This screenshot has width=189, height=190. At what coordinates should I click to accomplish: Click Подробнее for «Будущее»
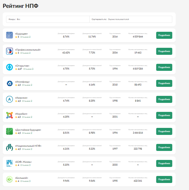click(x=164, y=35)
